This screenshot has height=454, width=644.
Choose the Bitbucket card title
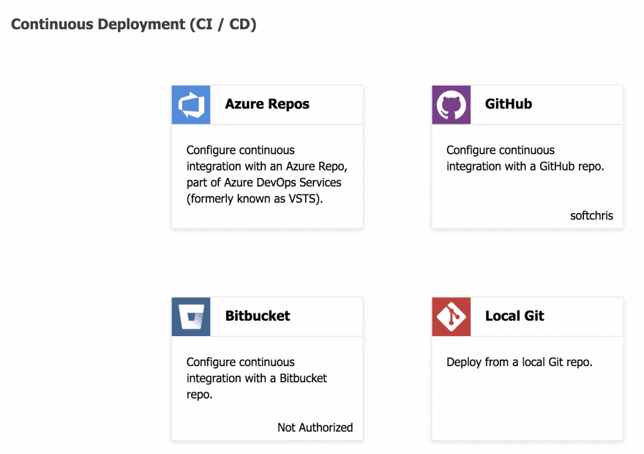(x=258, y=316)
